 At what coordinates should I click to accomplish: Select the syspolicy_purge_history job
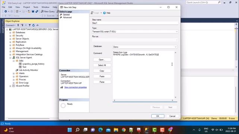tap(33, 64)
